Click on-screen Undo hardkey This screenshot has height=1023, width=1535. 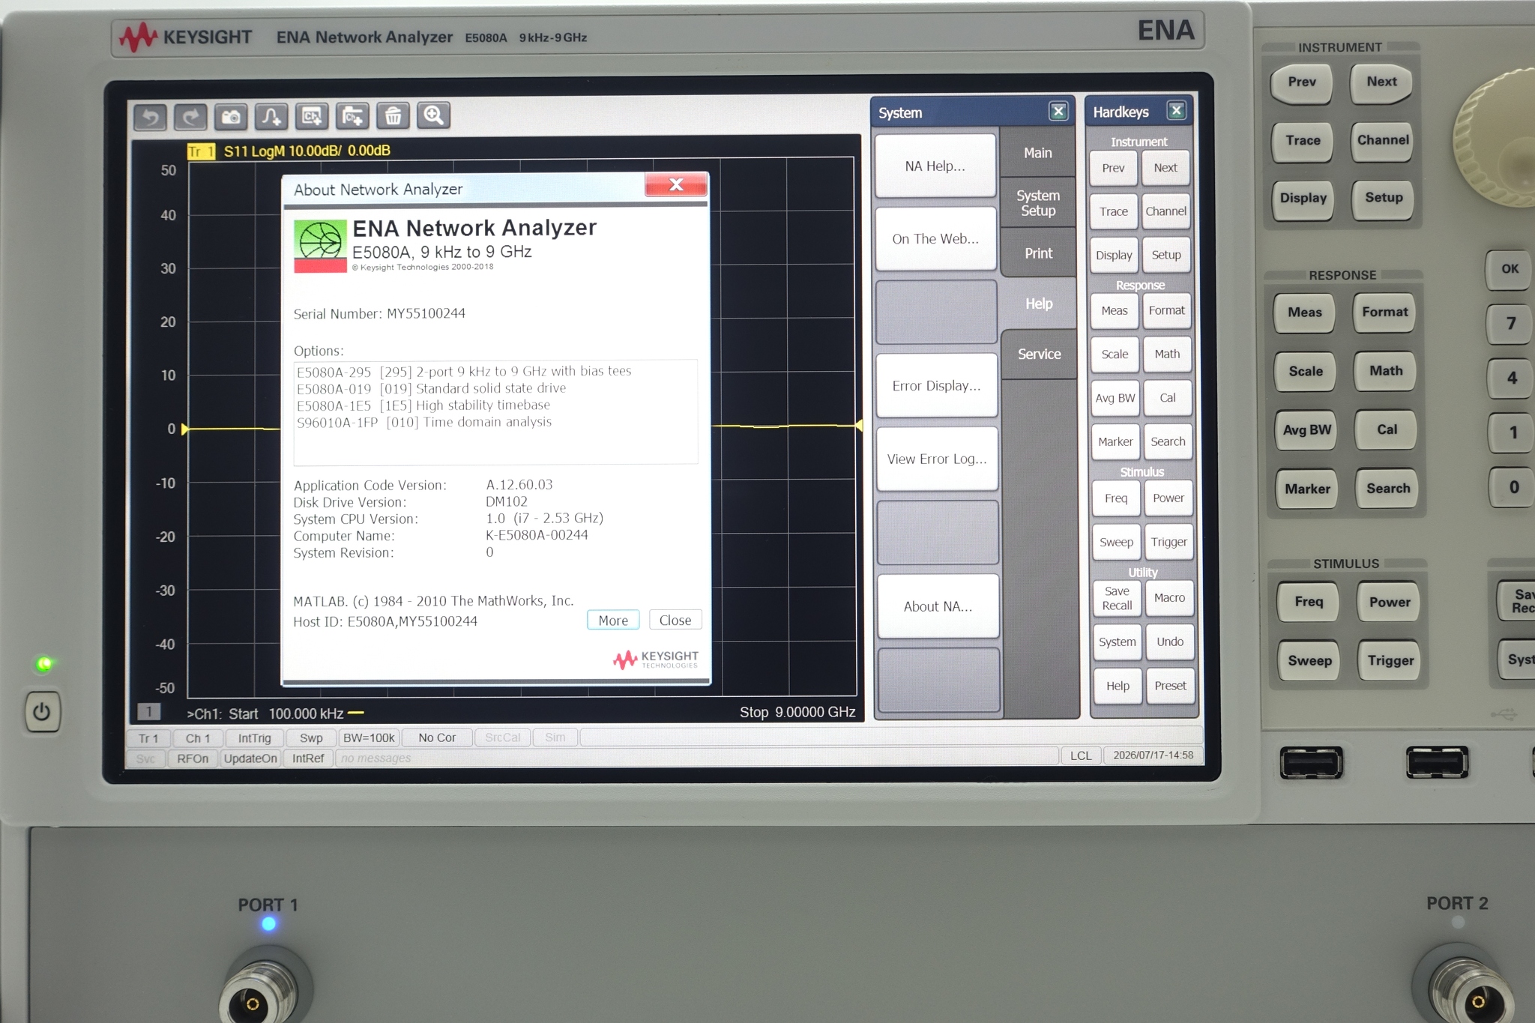click(x=1170, y=642)
